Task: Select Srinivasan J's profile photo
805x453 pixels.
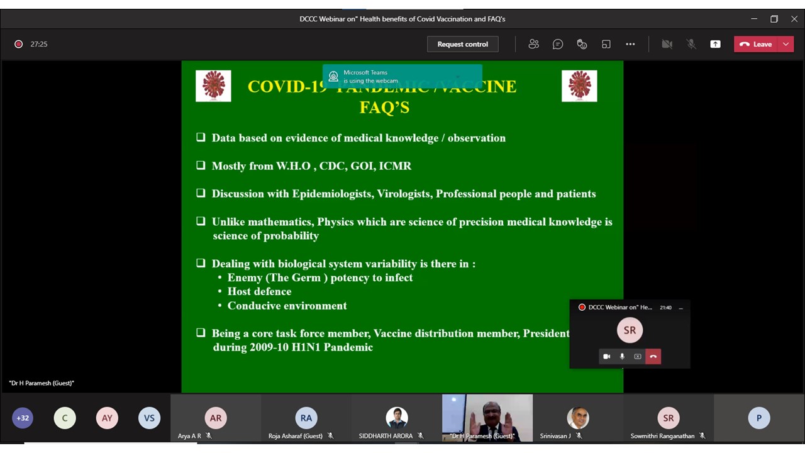Action: click(x=578, y=418)
